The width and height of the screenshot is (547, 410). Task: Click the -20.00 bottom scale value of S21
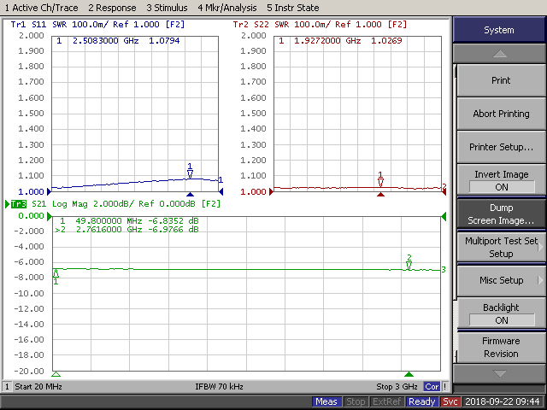tap(29, 371)
